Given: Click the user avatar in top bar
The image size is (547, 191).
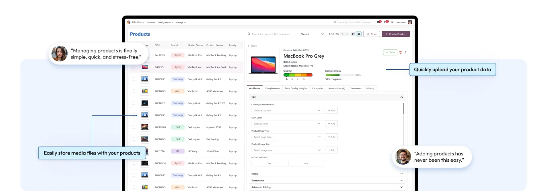Looking at the screenshot, I should coord(410,22).
